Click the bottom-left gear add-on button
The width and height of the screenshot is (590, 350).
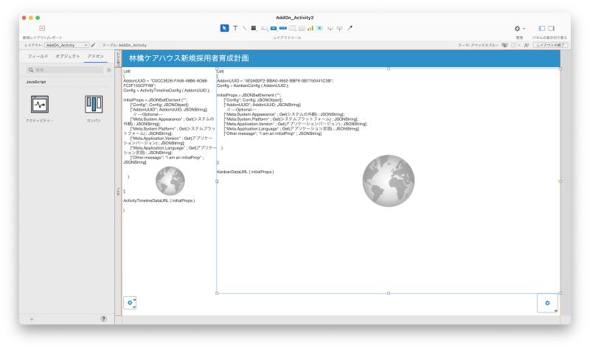[x=130, y=303]
